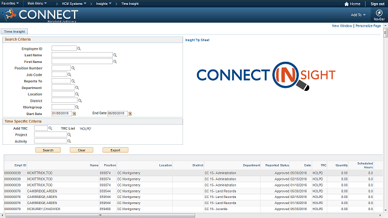Viewport: 388px width, 218px height.
Task: Open Department lookup magnifier
Action: pos(77,88)
